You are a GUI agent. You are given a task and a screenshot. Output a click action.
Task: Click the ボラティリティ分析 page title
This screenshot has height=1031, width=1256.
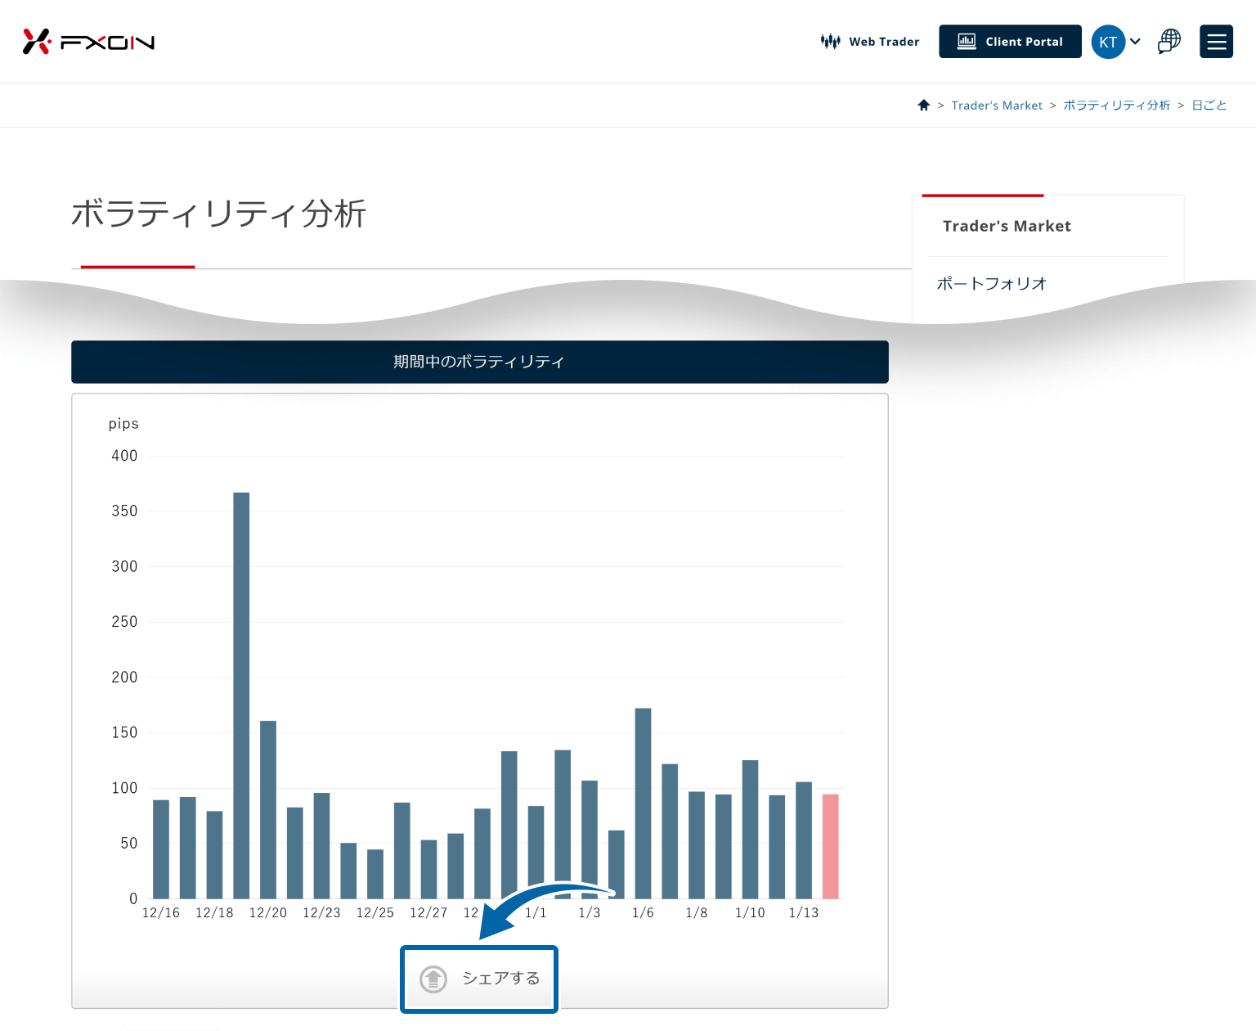[x=218, y=214]
